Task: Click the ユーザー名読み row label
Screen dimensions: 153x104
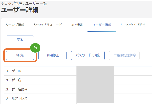Action: 16,89
